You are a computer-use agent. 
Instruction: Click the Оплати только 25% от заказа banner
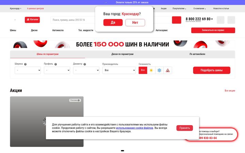(x=132, y=2)
